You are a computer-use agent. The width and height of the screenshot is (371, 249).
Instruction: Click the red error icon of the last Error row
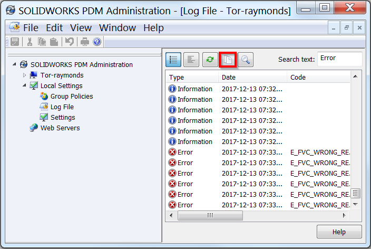click(x=172, y=205)
